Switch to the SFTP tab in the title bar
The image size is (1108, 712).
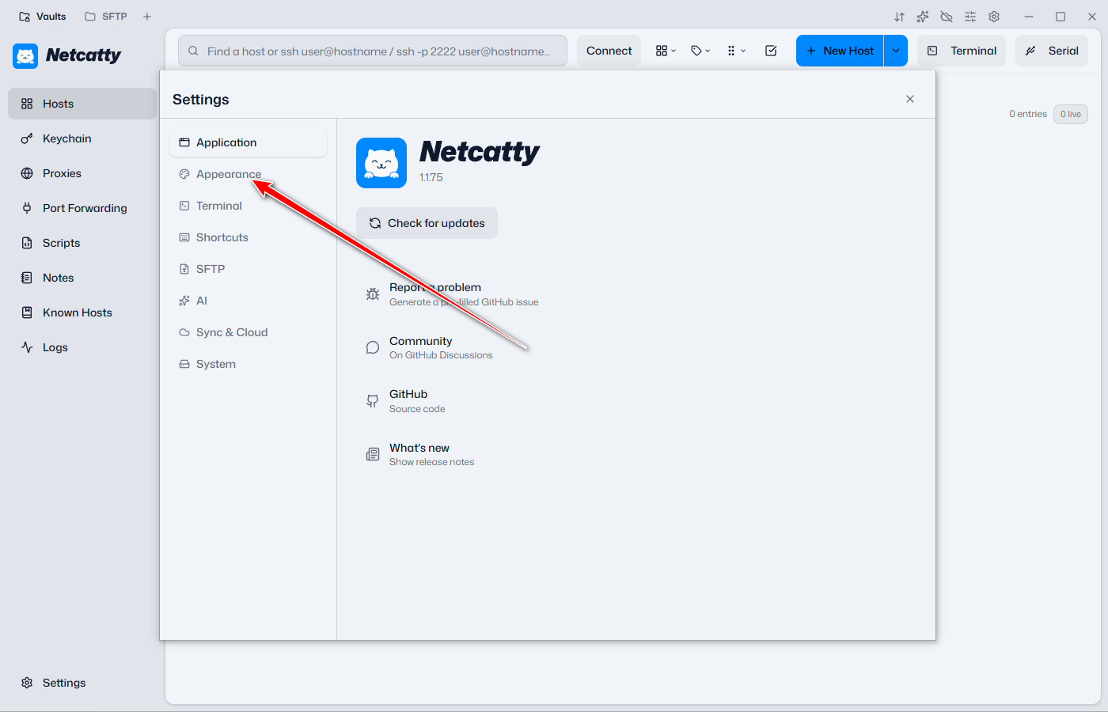pos(106,17)
